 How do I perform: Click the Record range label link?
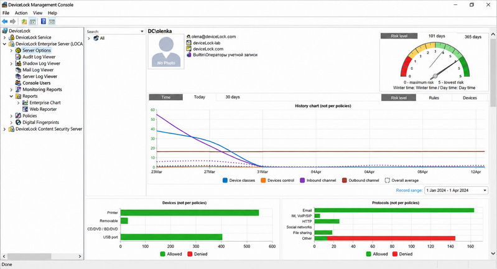click(x=409, y=191)
